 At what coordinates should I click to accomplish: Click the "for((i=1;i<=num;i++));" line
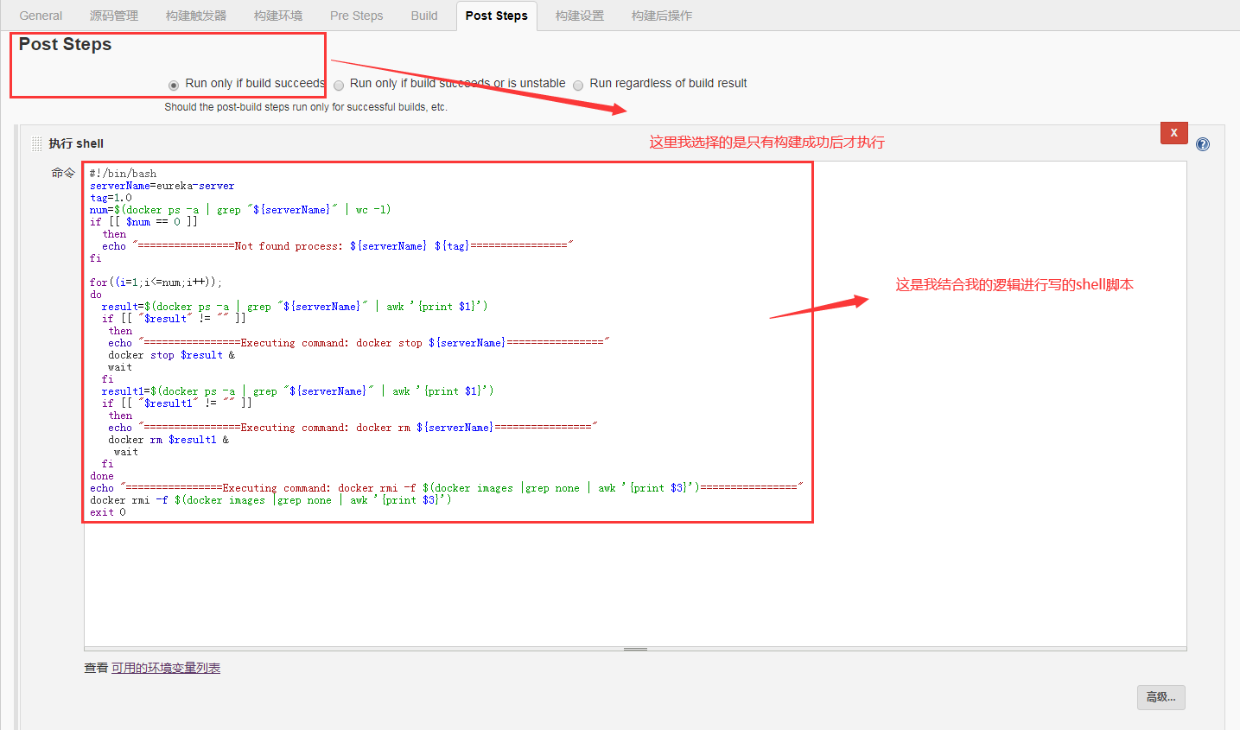[156, 282]
